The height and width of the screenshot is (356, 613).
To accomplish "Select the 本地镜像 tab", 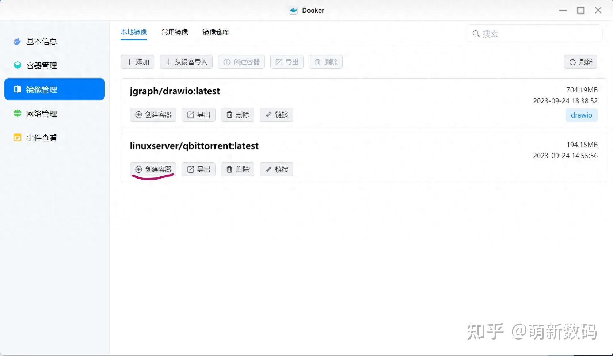I will (134, 32).
